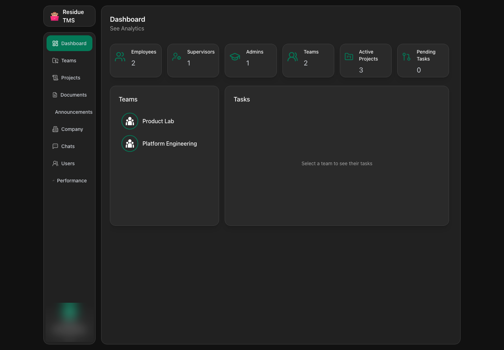Click the Residue TMS logo icon
This screenshot has height=350, width=504.
click(x=55, y=16)
